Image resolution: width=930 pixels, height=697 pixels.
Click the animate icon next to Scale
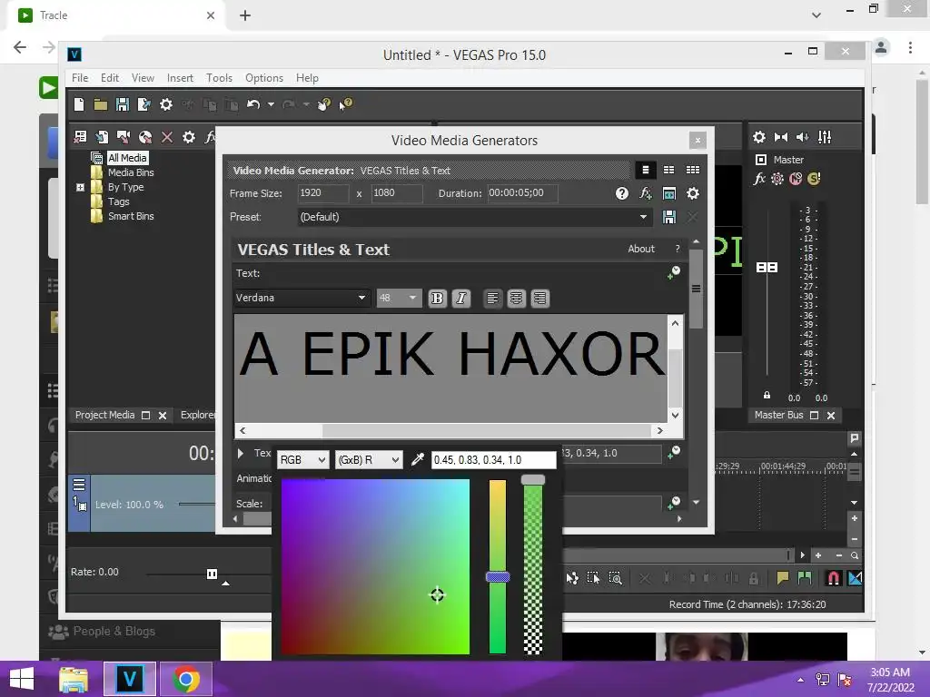tap(674, 503)
